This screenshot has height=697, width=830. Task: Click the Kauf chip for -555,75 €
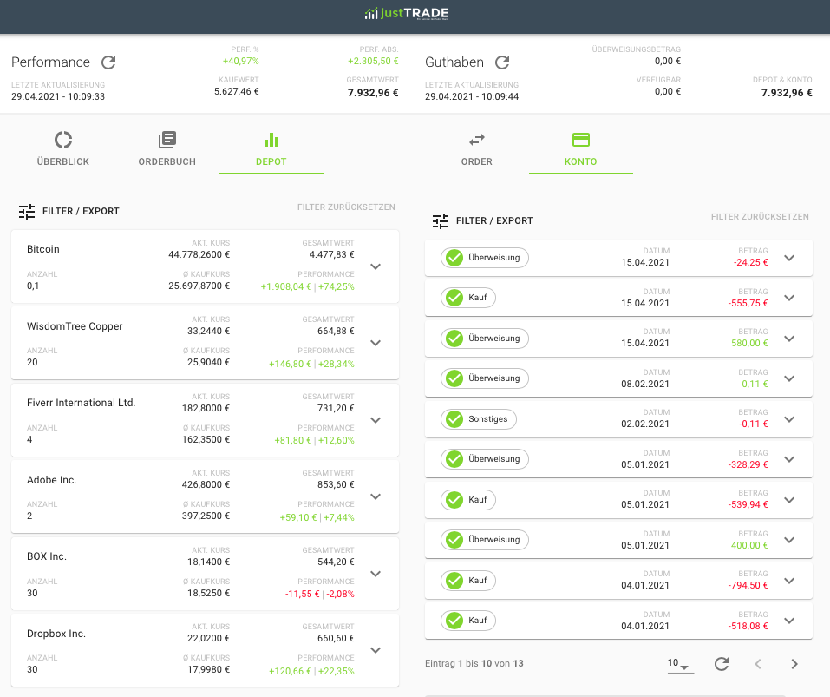(x=468, y=298)
